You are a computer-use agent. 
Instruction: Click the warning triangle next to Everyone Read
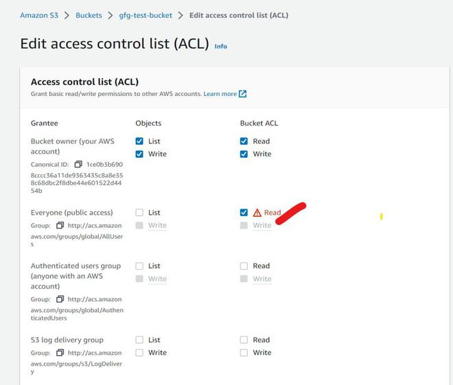[x=257, y=213]
